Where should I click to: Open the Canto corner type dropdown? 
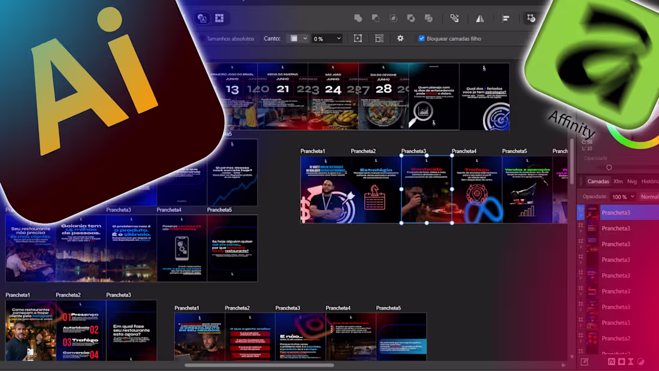[298, 38]
